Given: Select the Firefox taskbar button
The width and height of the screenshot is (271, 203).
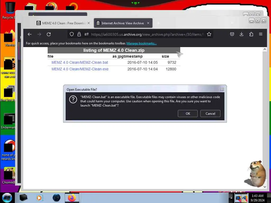Looking at the screenshot, I should (x=72, y=198).
